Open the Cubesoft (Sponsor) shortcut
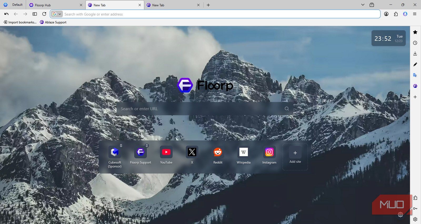The image size is (421, 224). point(115,157)
